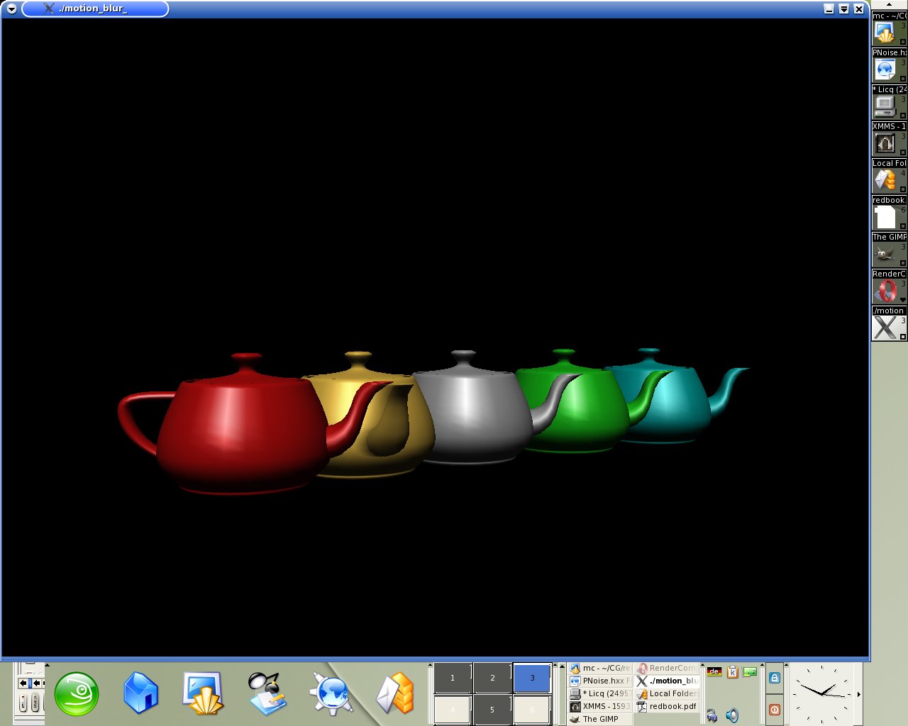
Task: Log out using the red power button
Action: (x=775, y=709)
